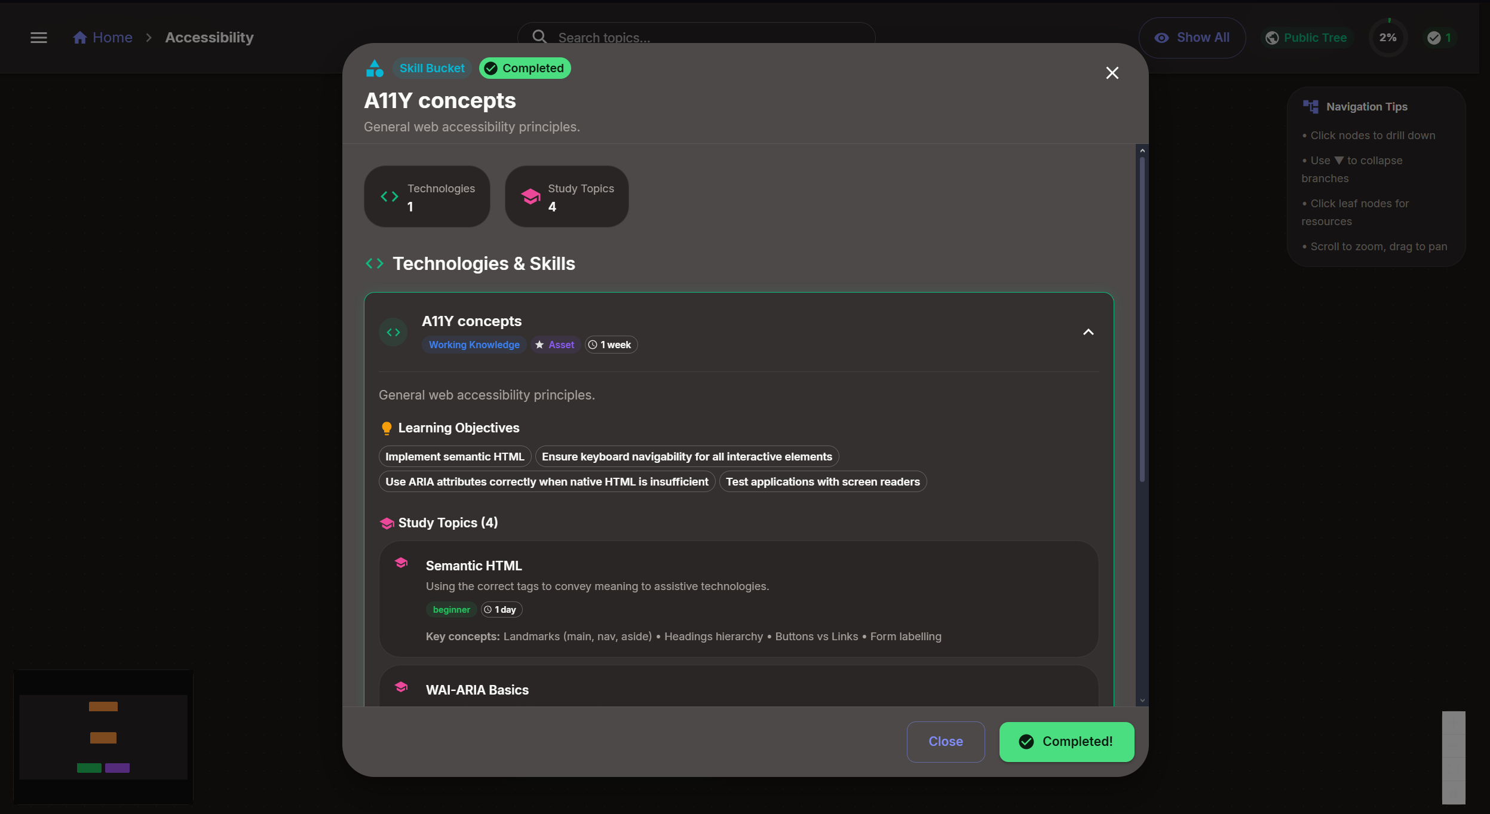The width and height of the screenshot is (1490, 814).
Task: Toggle the green Completed! status button
Action: [1066, 742]
